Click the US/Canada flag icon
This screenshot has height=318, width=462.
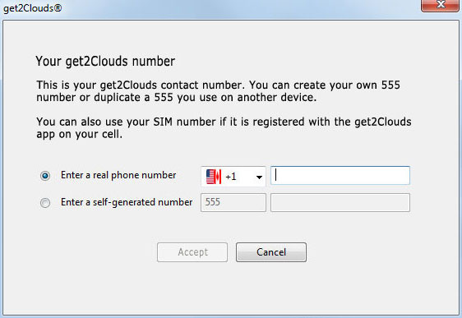tap(214, 177)
